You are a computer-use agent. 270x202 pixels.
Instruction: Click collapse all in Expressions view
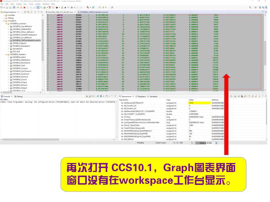click(x=231, y=96)
